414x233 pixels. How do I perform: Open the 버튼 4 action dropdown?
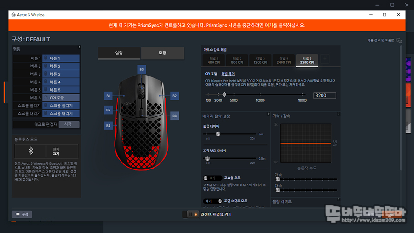[61, 82]
